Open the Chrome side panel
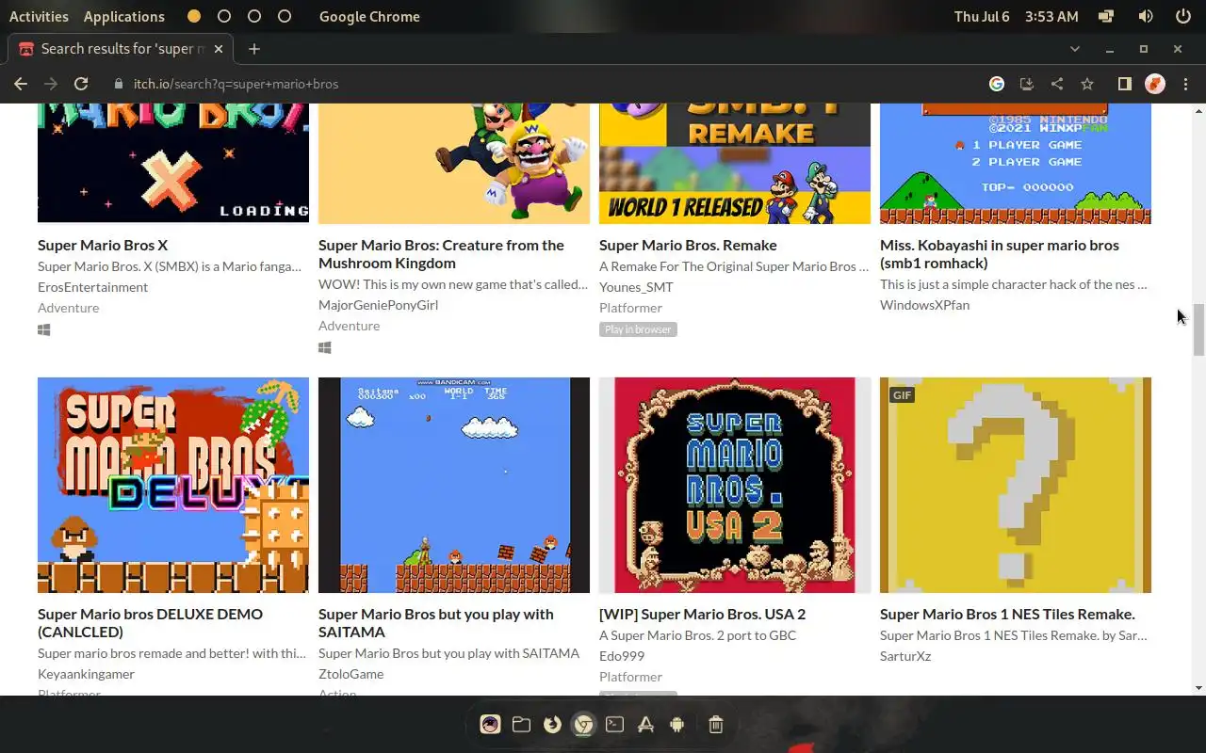 (1124, 84)
